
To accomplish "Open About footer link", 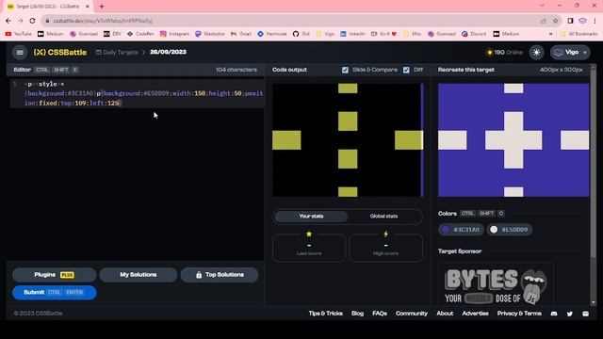I will click(x=445, y=314).
